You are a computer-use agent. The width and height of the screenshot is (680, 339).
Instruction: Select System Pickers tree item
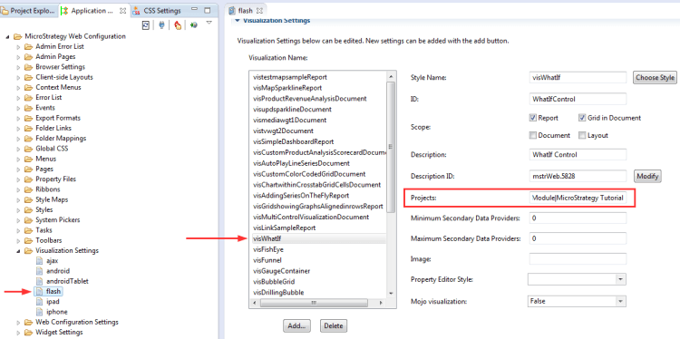tap(58, 220)
